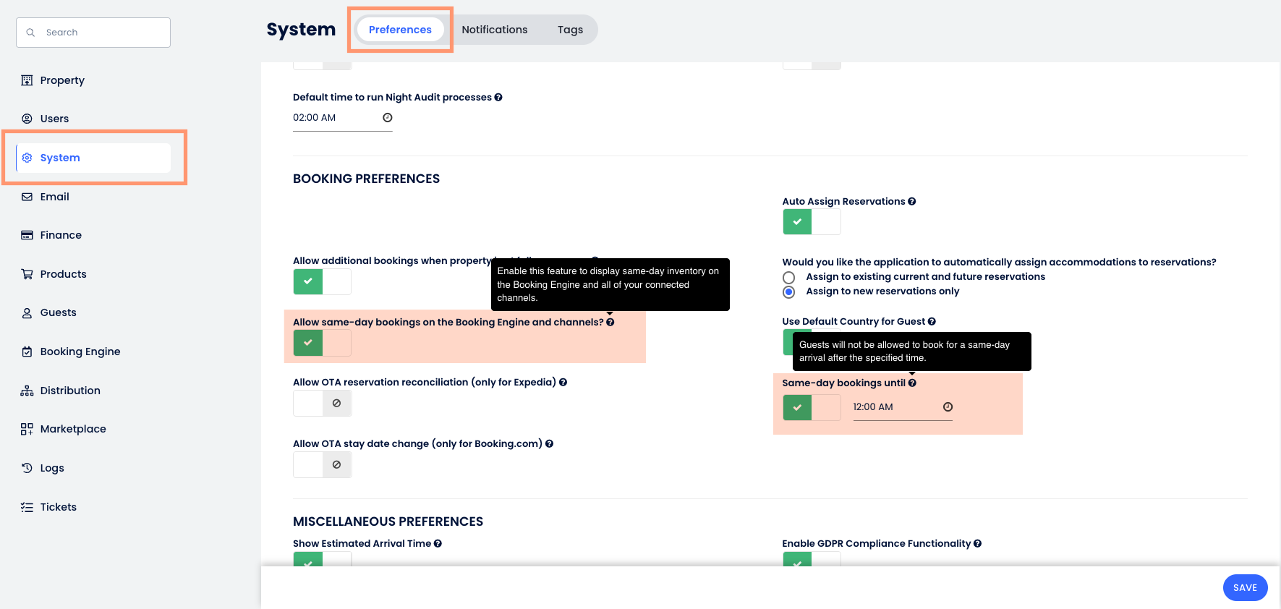Viewport: 1281px width, 609px height.
Task: Select Assign to existing current and future reservations
Action: tap(788, 278)
